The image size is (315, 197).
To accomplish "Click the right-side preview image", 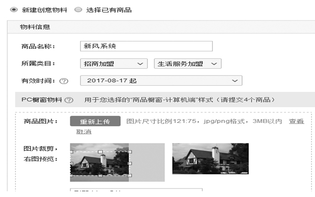I will [211, 159].
